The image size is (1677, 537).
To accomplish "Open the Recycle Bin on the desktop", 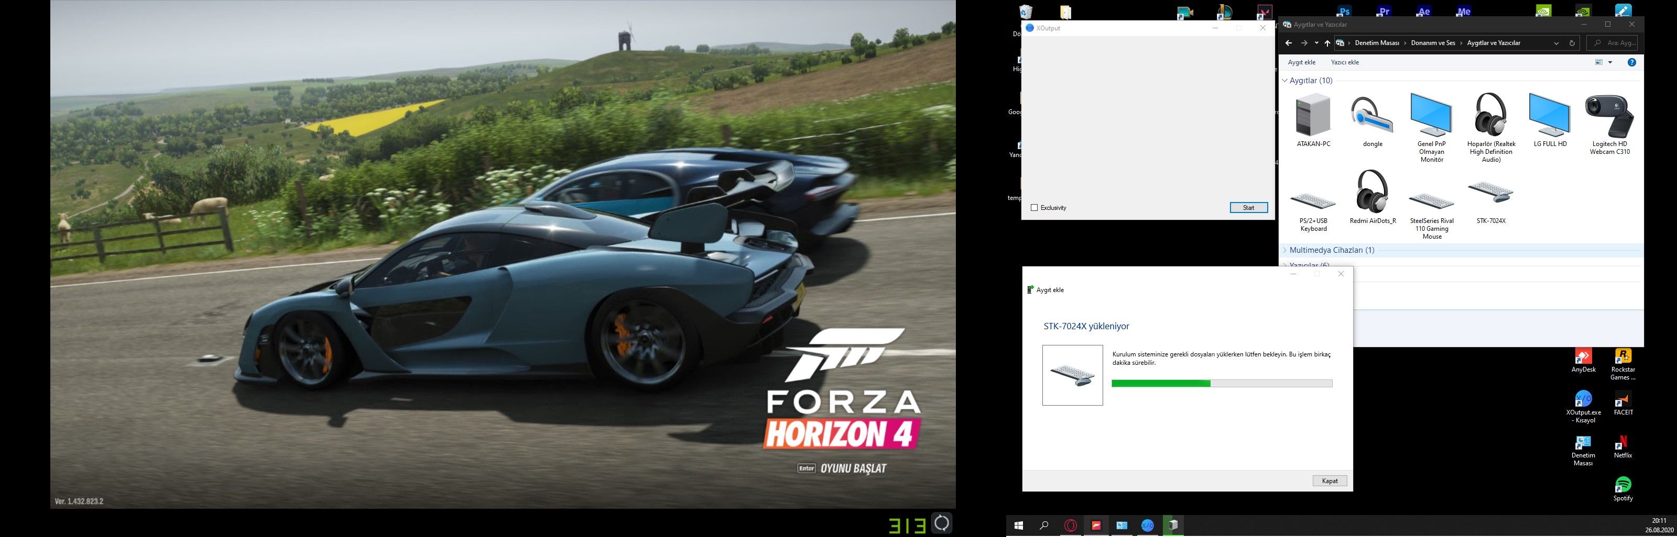I will (1026, 12).
